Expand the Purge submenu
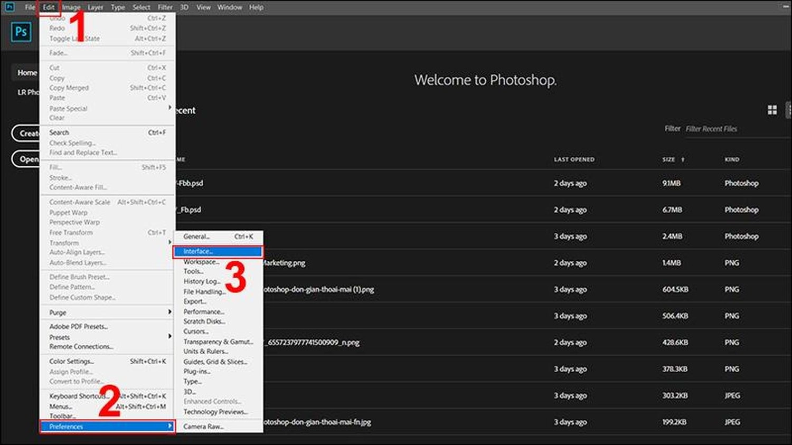Image resolution: width=792 pixels, height=445 pixels. click(x=107, y=313)
